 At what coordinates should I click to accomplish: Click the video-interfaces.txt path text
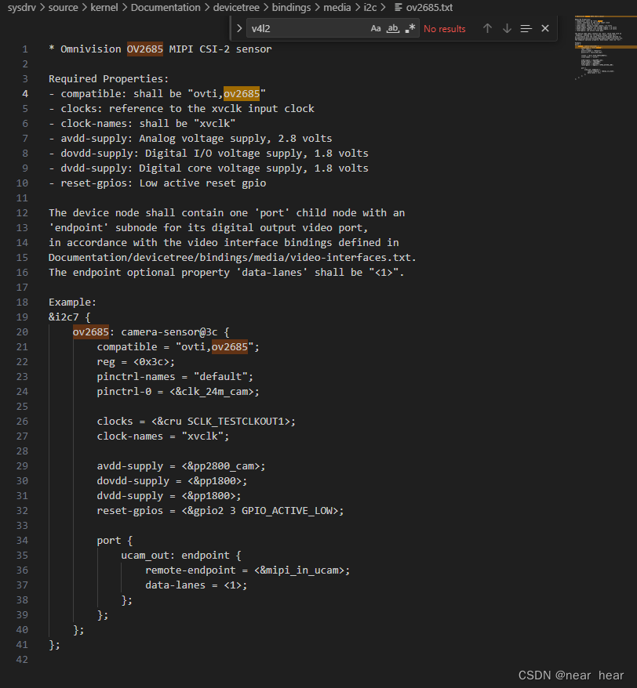(x=232, y=257)
